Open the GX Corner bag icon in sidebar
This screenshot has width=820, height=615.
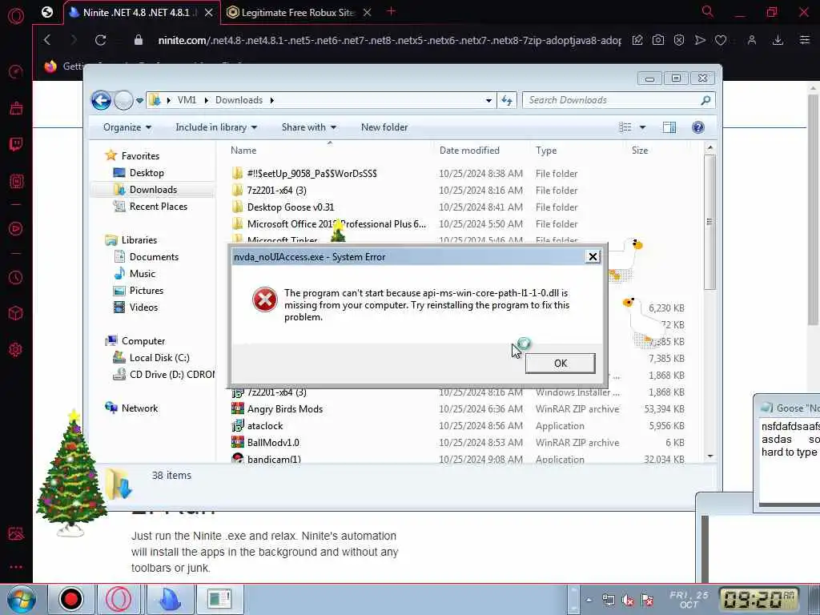click(x=16, y=108)
